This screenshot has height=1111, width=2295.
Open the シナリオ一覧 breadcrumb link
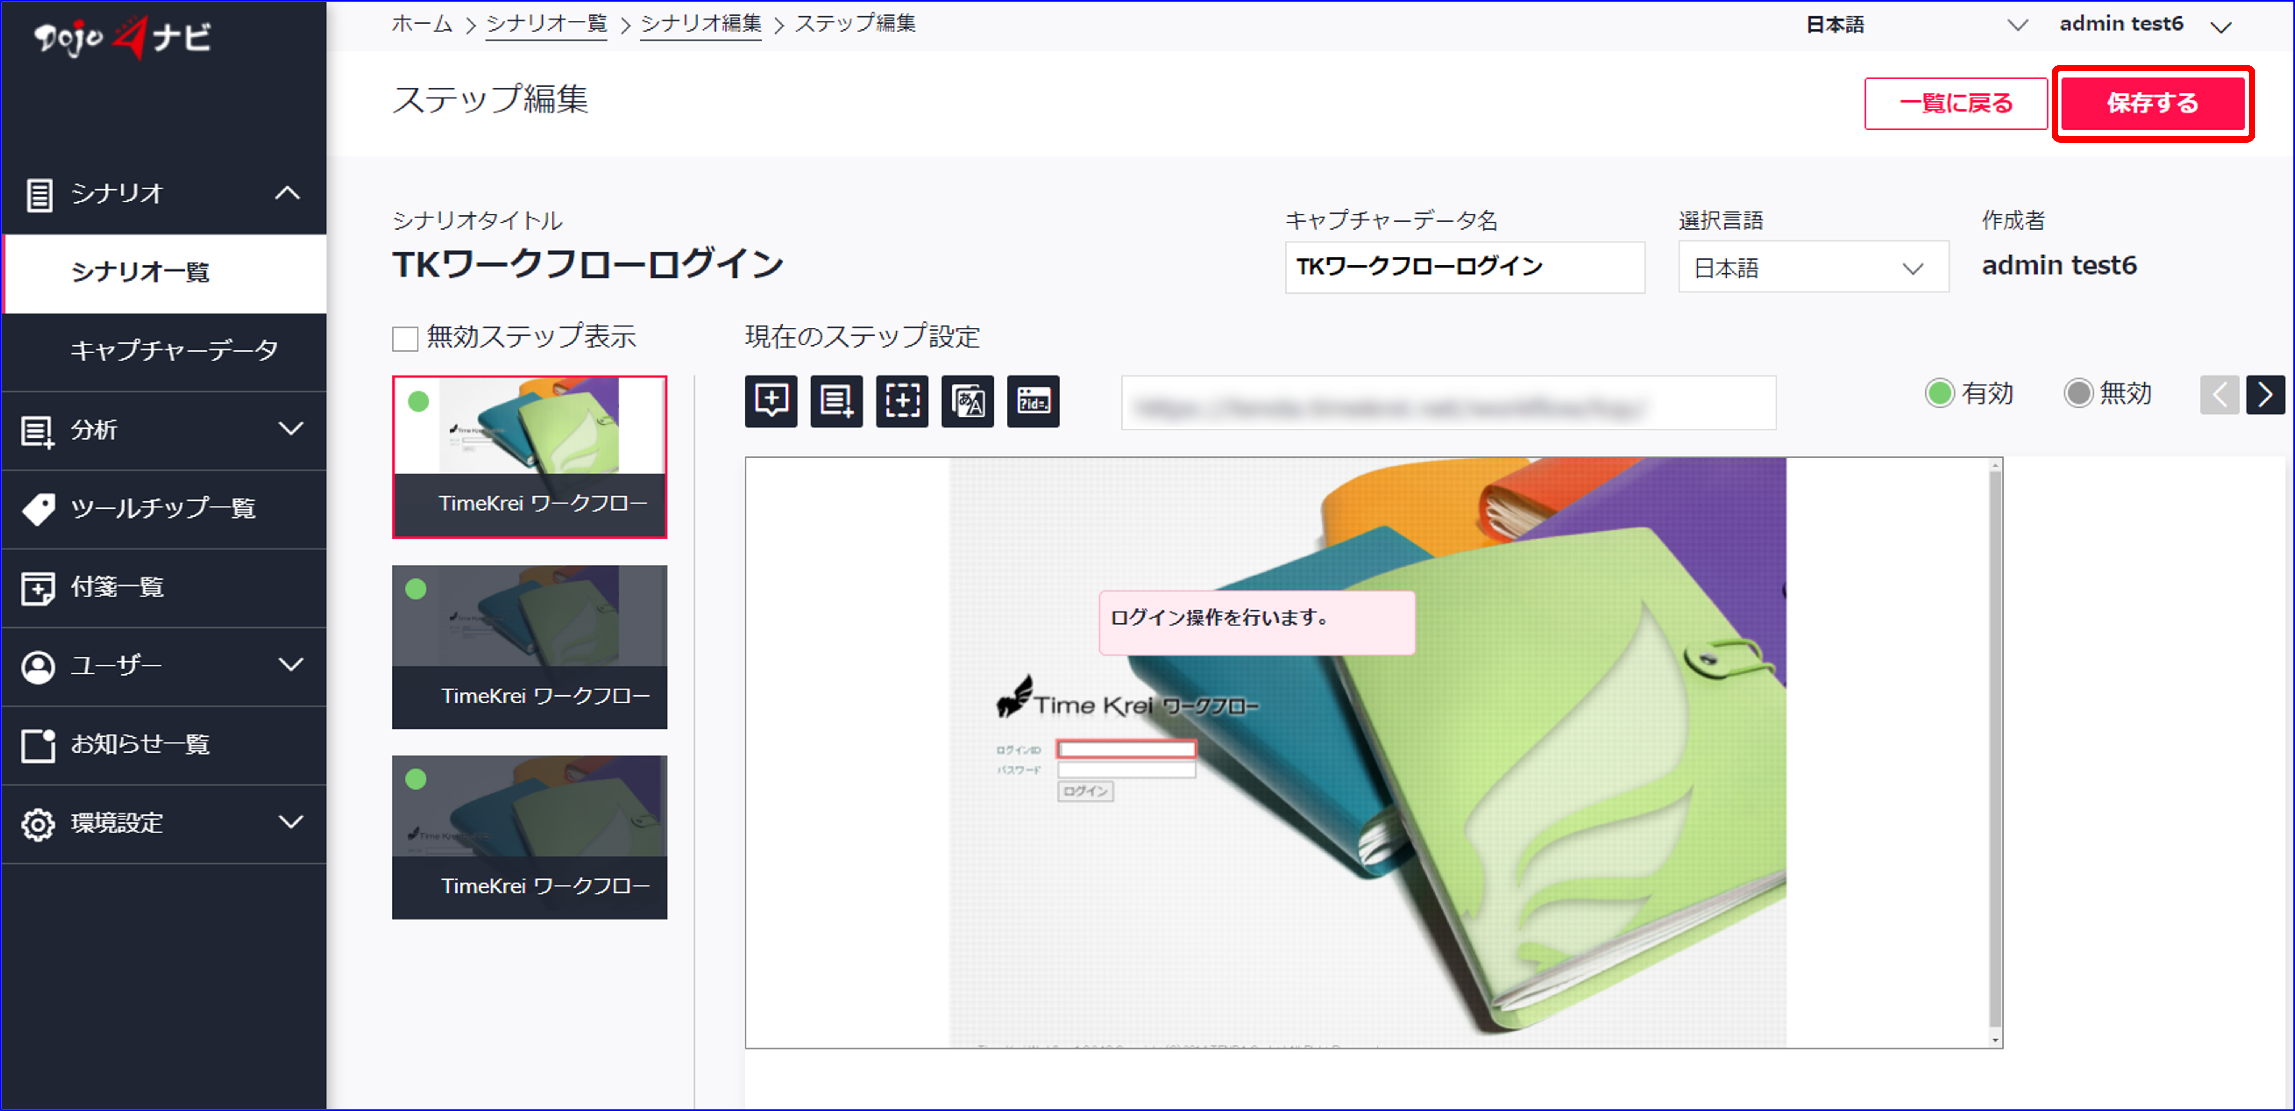(x=546, y=24)
